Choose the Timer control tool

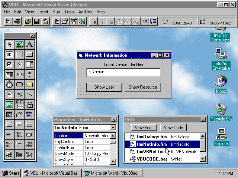coord(9,85)
